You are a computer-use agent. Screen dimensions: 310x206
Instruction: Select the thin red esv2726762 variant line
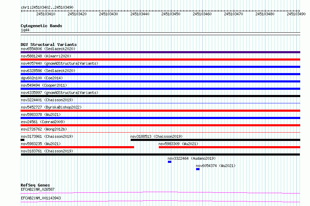(160, 132)
